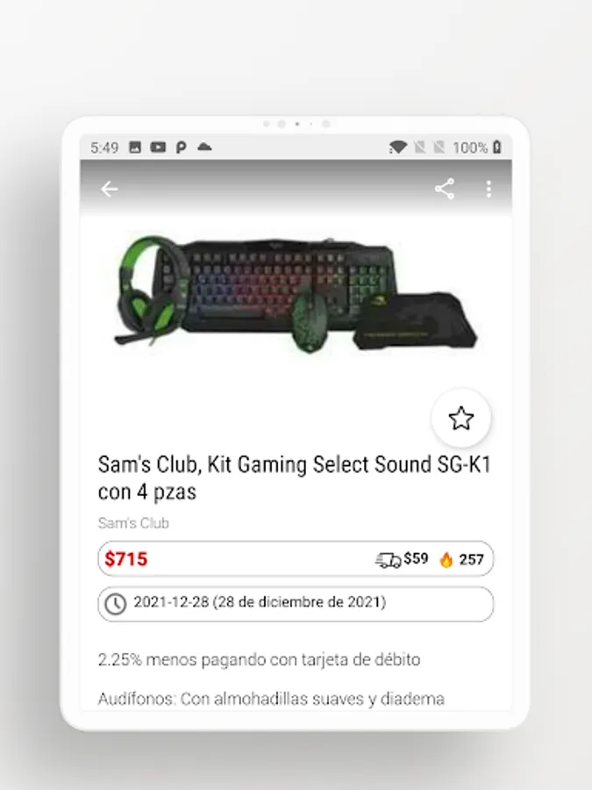
Task: Tap the YouTube notification icon
Action: (158, 147)
